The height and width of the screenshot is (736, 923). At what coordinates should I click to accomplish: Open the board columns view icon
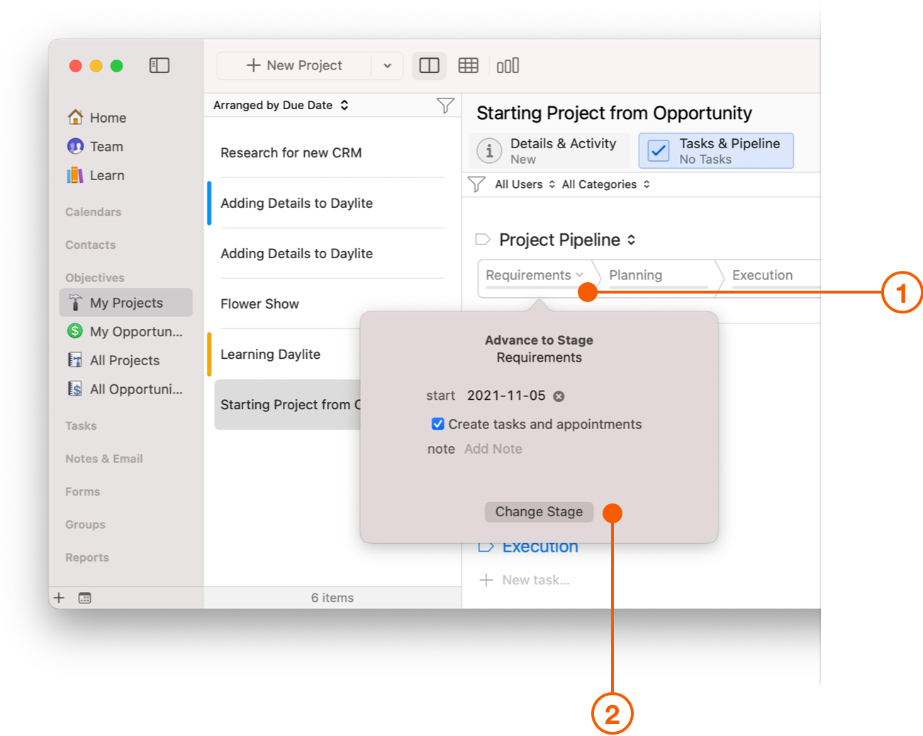508,65
